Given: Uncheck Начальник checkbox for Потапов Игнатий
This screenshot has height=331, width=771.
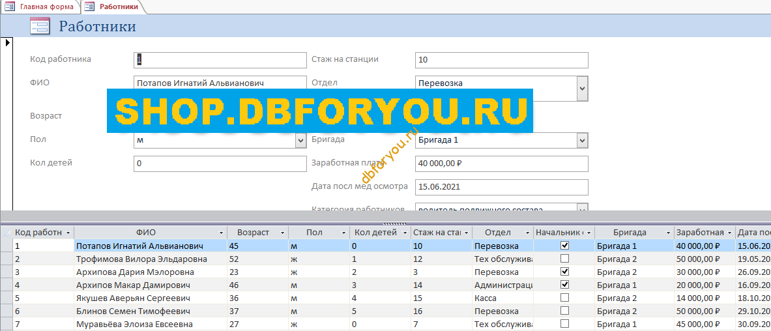Looking at the screenshot, I should click(x=565, y=245).
